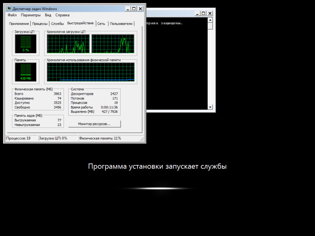Open the Справка menu

[x=62, y=15]
